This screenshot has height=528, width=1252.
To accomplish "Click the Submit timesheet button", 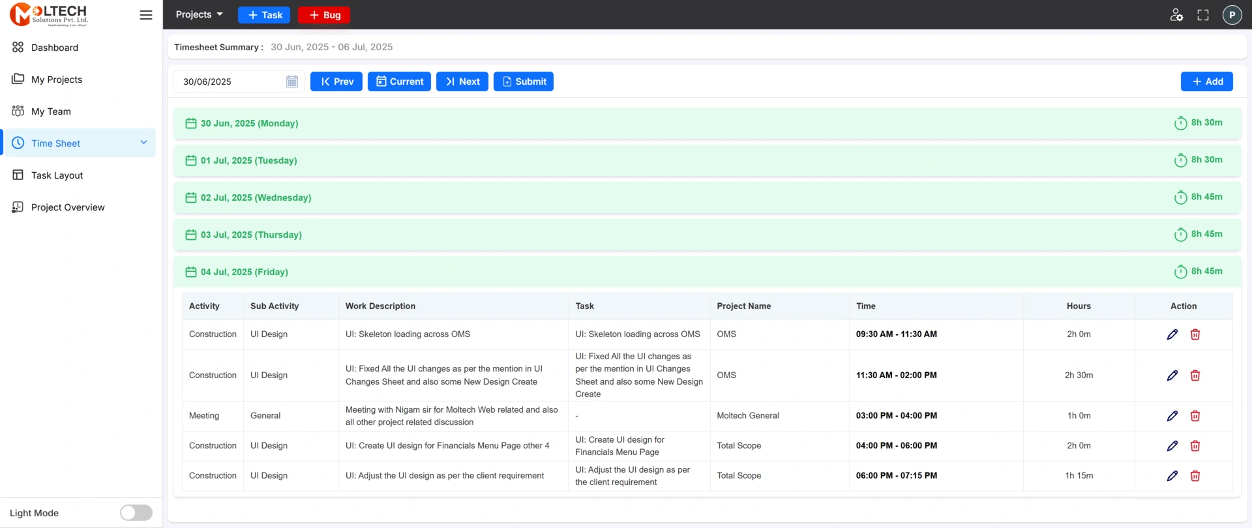I will pyautogui.click(x=524, y=81).
